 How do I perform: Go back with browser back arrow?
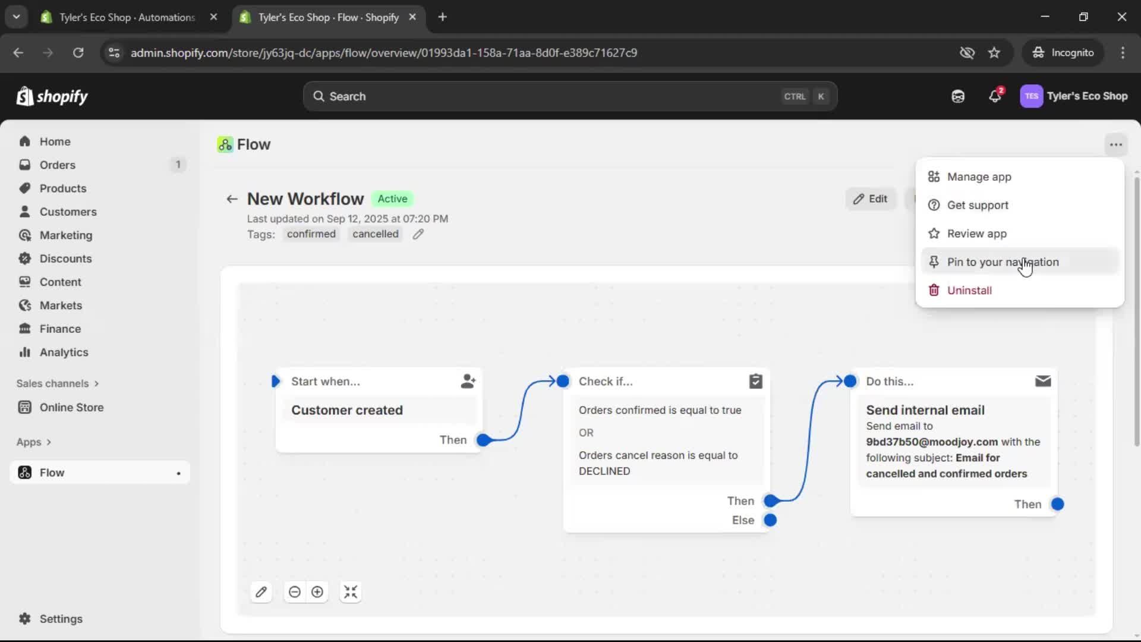(x=18, y=53)
